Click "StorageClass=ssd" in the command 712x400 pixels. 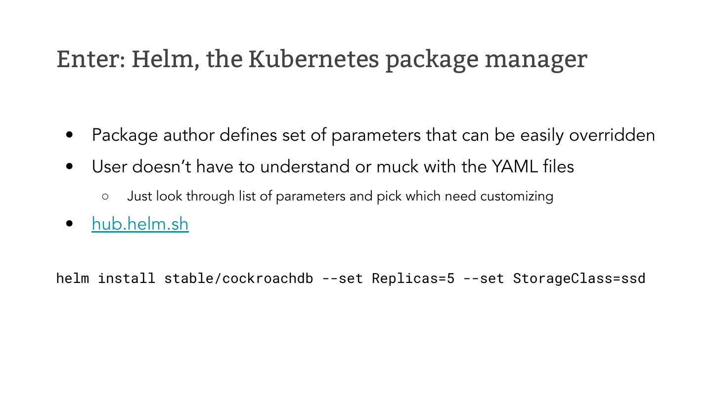coord(579,279)
